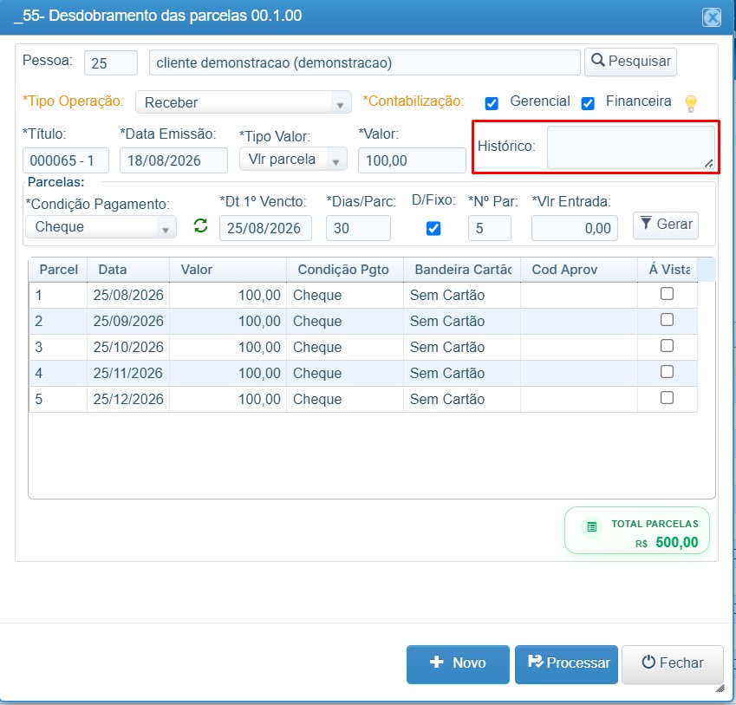Viewport: 736px width, 705px height.
Task: Click the Cod Aprov column header
Action: pyautogui.click(x=579, y=270)
